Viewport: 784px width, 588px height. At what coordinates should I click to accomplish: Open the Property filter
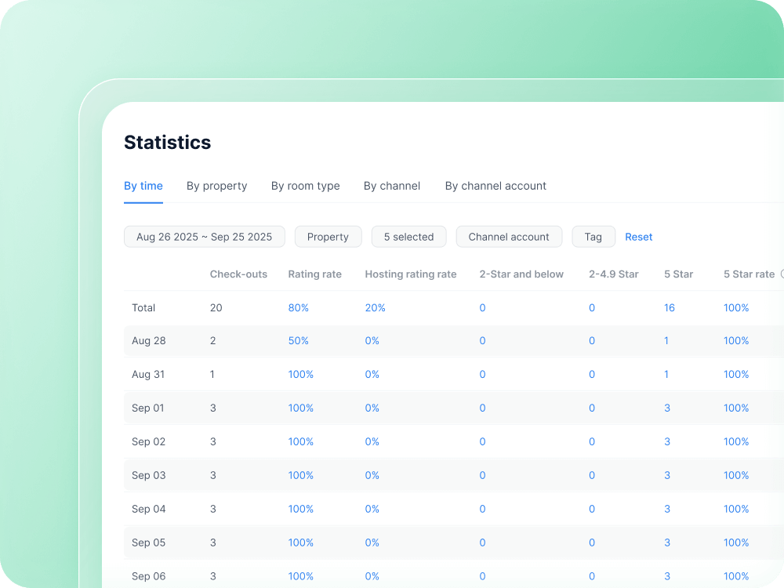pyautogui.click(x=328, y=236)
